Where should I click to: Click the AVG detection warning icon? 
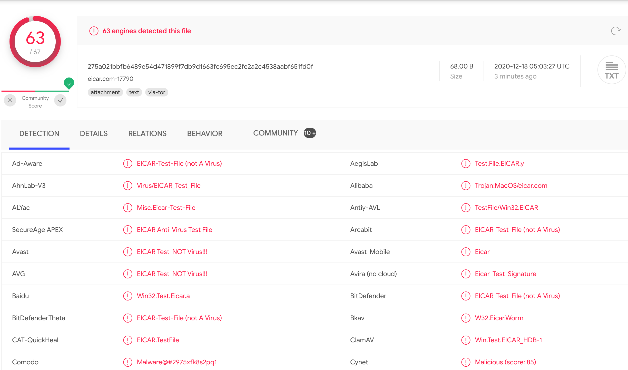pos(128,274)
